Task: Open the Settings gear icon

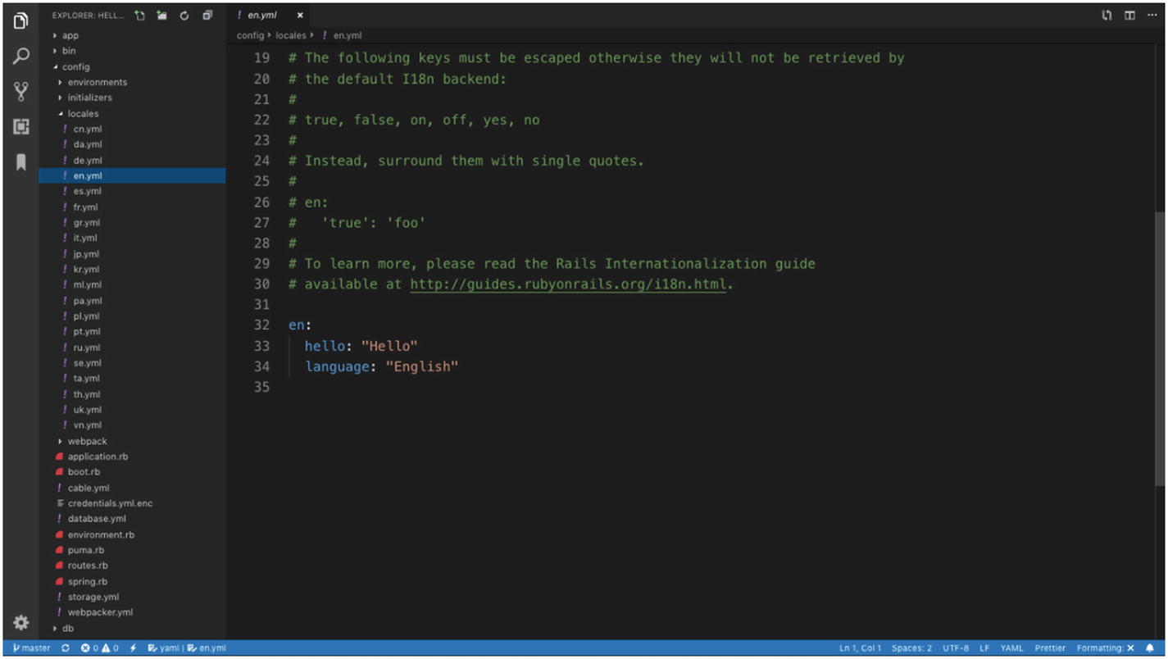Action: coord(20,622)
